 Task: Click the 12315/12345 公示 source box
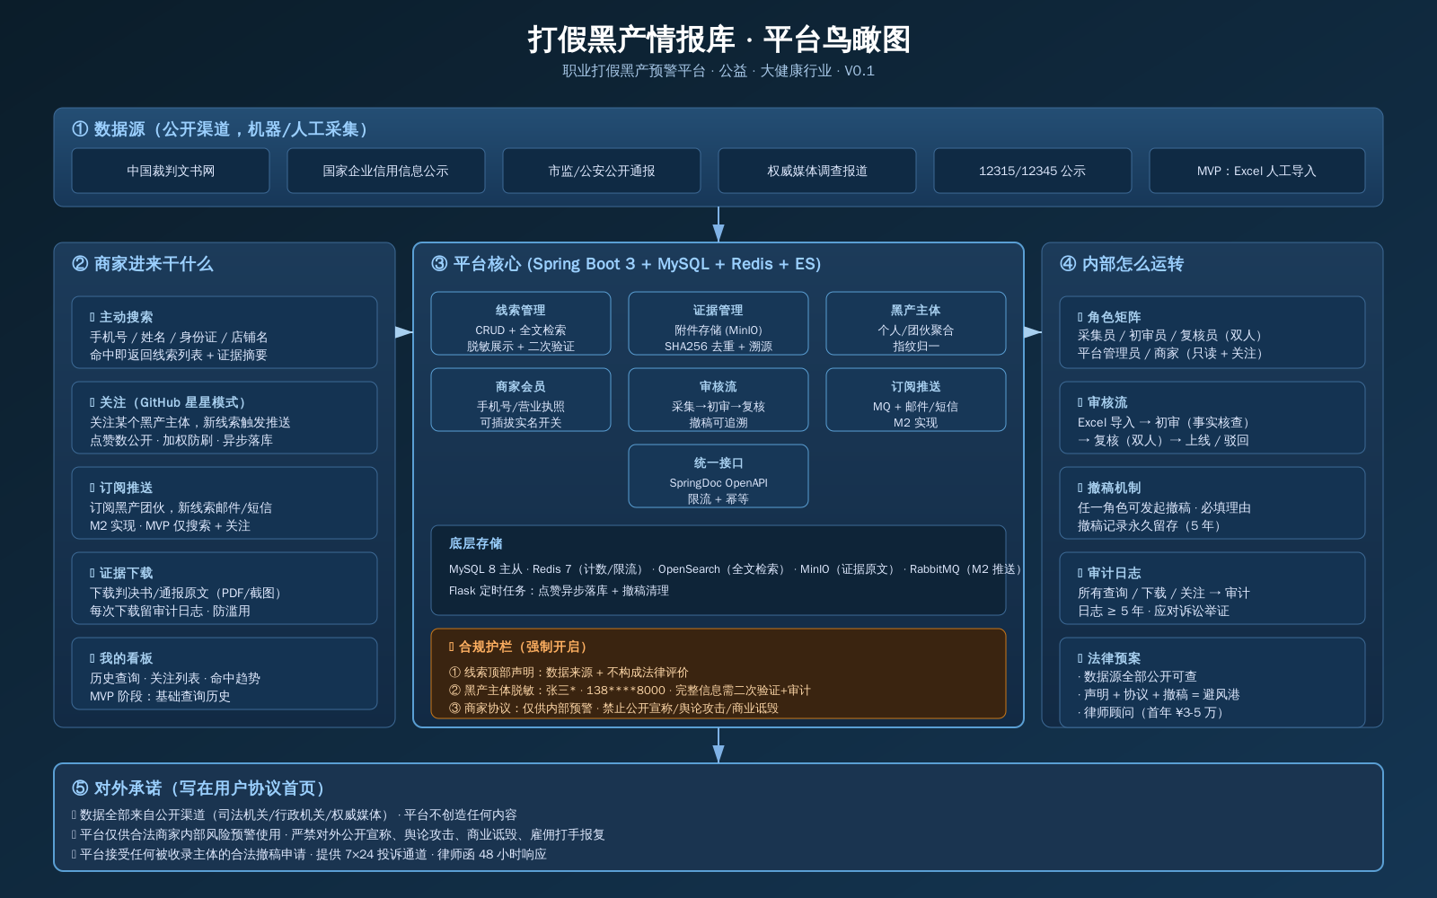1033,171
